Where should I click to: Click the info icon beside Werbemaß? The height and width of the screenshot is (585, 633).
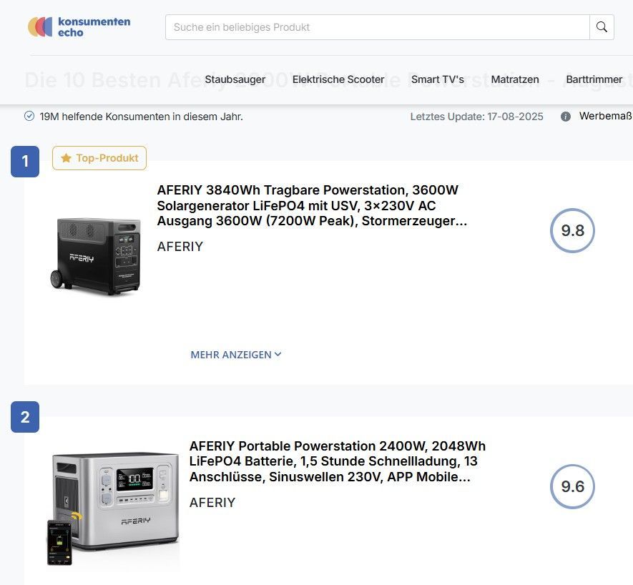tap(566, 117)
